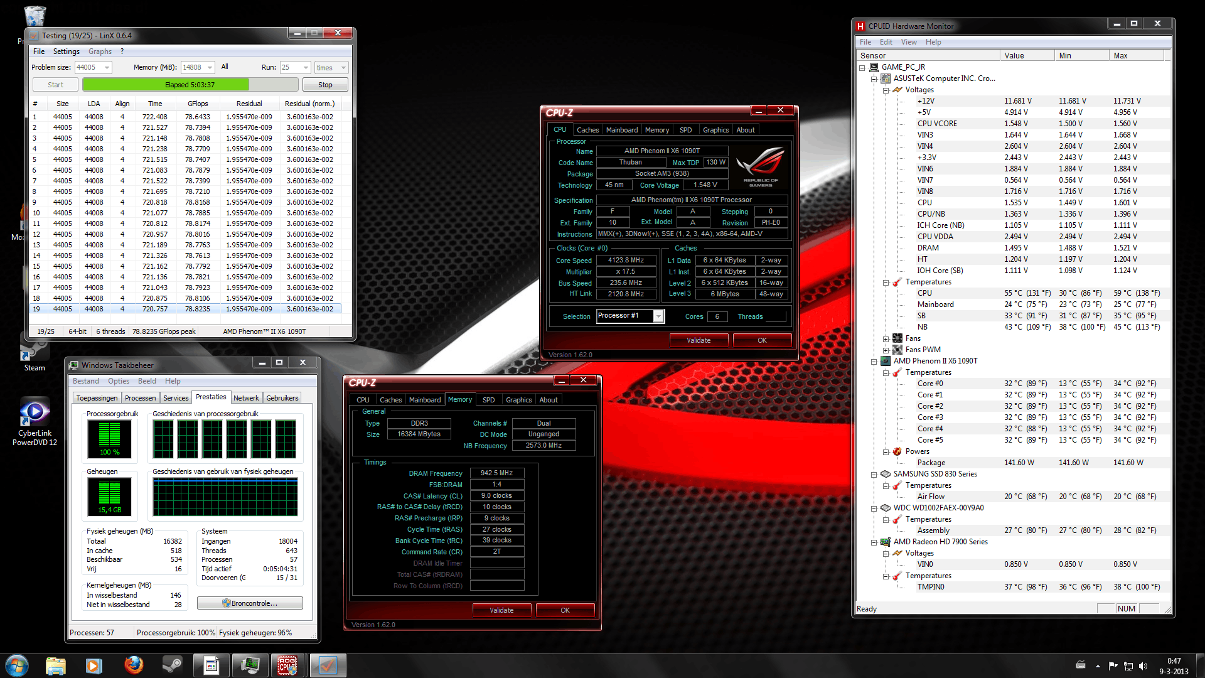Click the Stop button in LinX

pos(324,85)
